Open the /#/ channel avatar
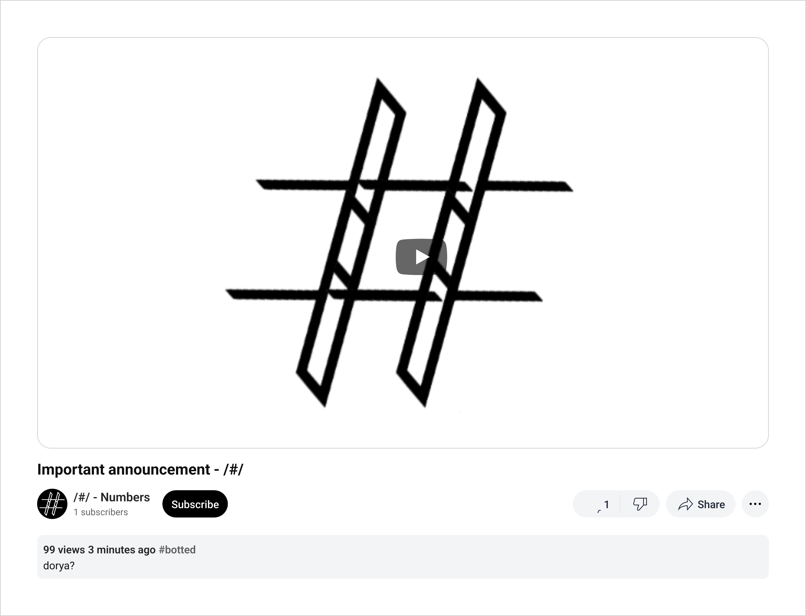Viewport: 806px width, 616px height. pyautogui.click(x=52, y=504)
